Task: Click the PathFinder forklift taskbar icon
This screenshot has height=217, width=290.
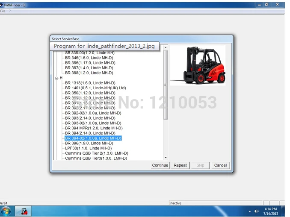Action: click(x=23, y=211)
